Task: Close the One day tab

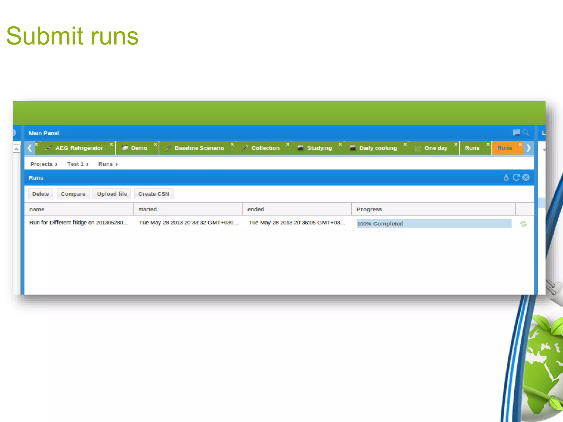Action: coord(456,144)
